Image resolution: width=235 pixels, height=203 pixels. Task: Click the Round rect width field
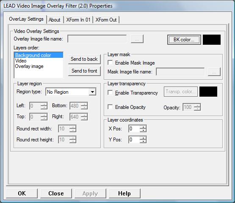pyautogui.click(x=64, y=129)
